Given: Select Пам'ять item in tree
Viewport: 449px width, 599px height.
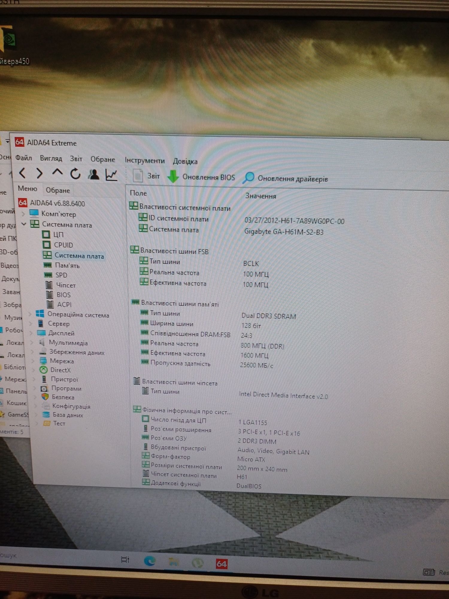Looking at the screenshot, I should pos(62,265).
